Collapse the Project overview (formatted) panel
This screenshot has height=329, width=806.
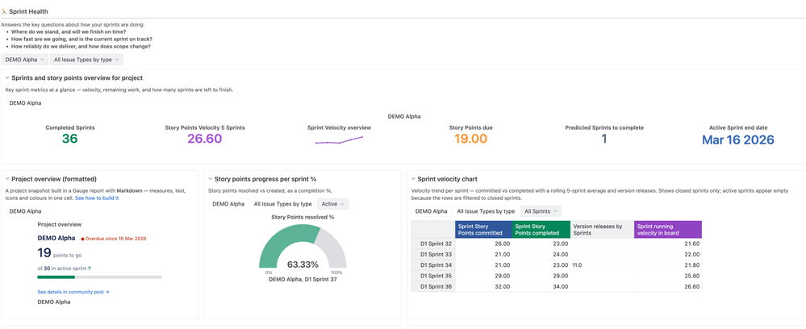click(7, 179)
